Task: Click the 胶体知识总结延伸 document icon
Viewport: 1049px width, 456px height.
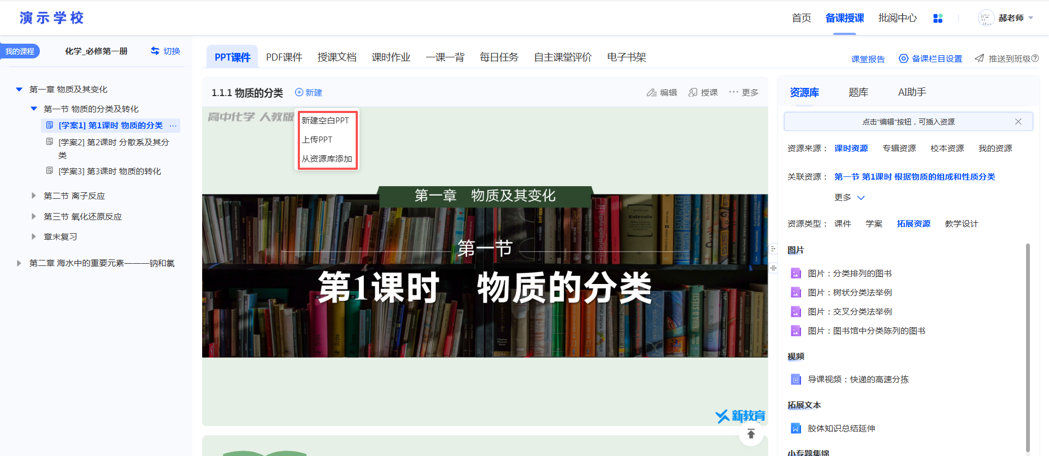Action: [796, 429]
